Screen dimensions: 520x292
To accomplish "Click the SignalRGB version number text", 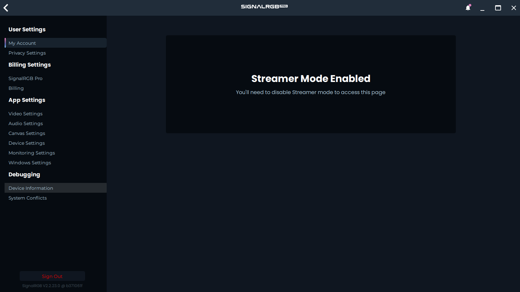I will [52, 286].
